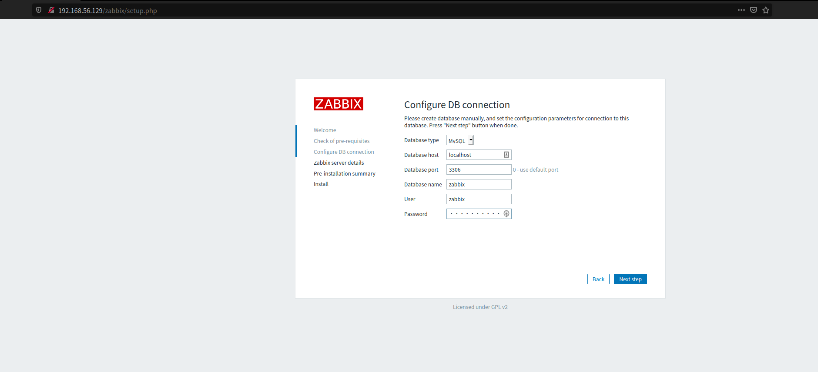Screen dimensions: 818x372
Task: Click the Database type label
Action: [x=421, y=140]
